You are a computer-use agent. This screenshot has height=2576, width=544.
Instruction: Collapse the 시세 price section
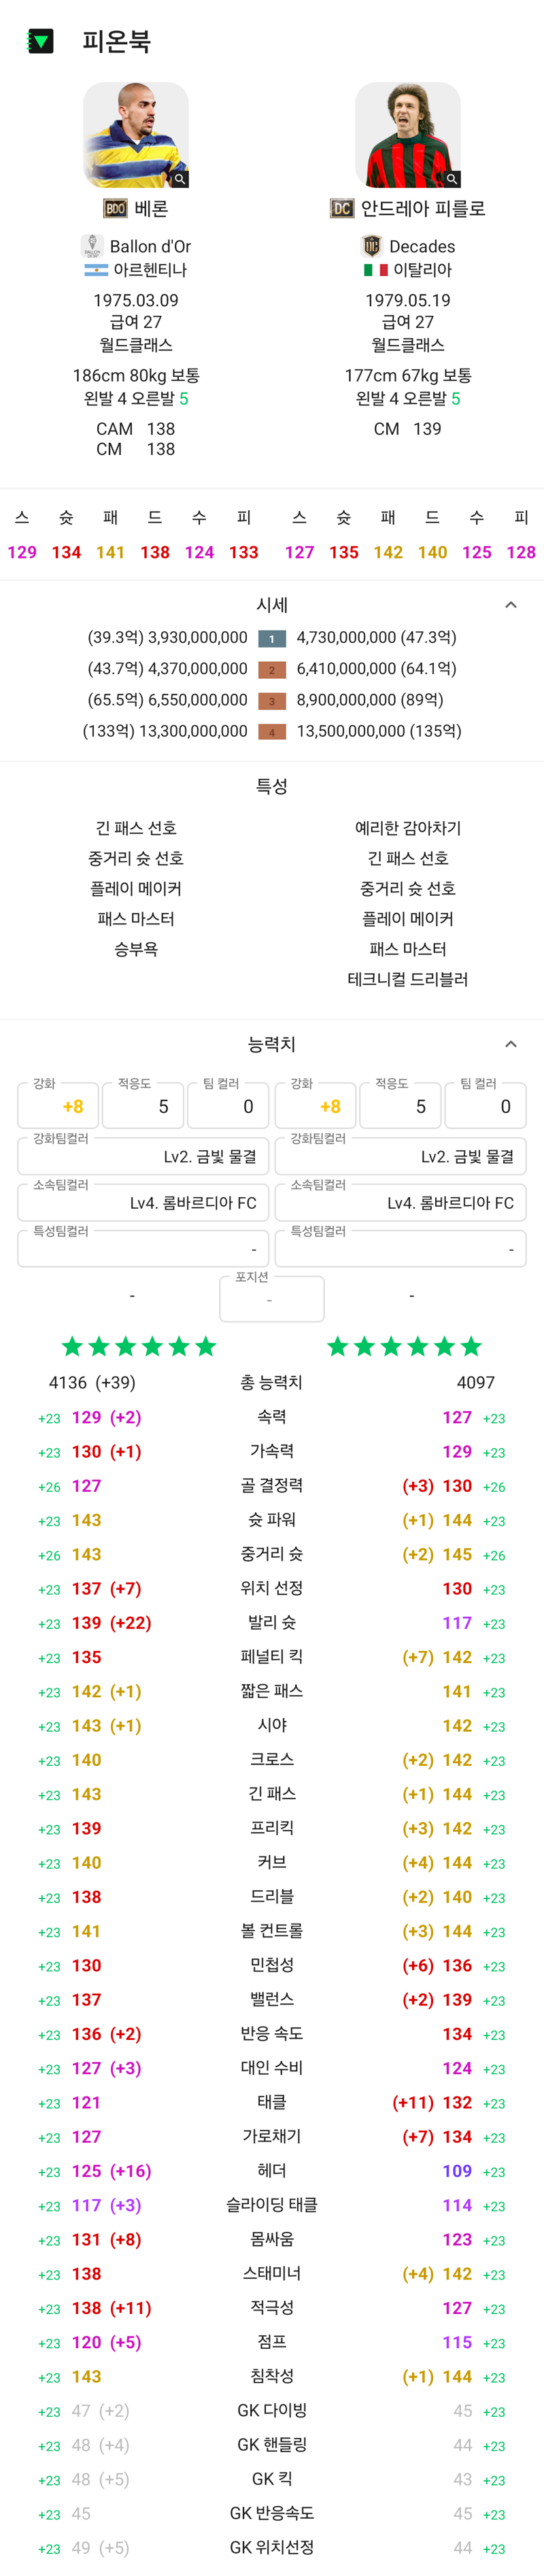[511, 605]
